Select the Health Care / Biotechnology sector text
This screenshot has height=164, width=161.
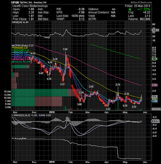(x=30, y=6)
